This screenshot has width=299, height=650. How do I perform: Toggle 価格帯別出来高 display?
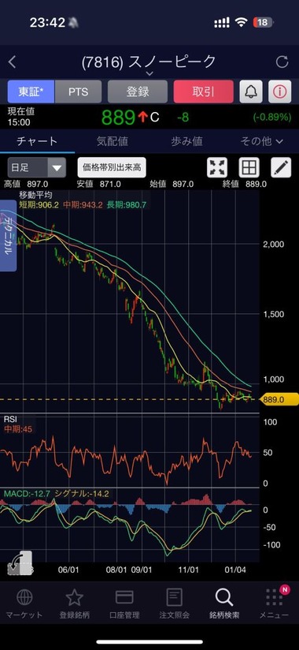coord(112,167)
